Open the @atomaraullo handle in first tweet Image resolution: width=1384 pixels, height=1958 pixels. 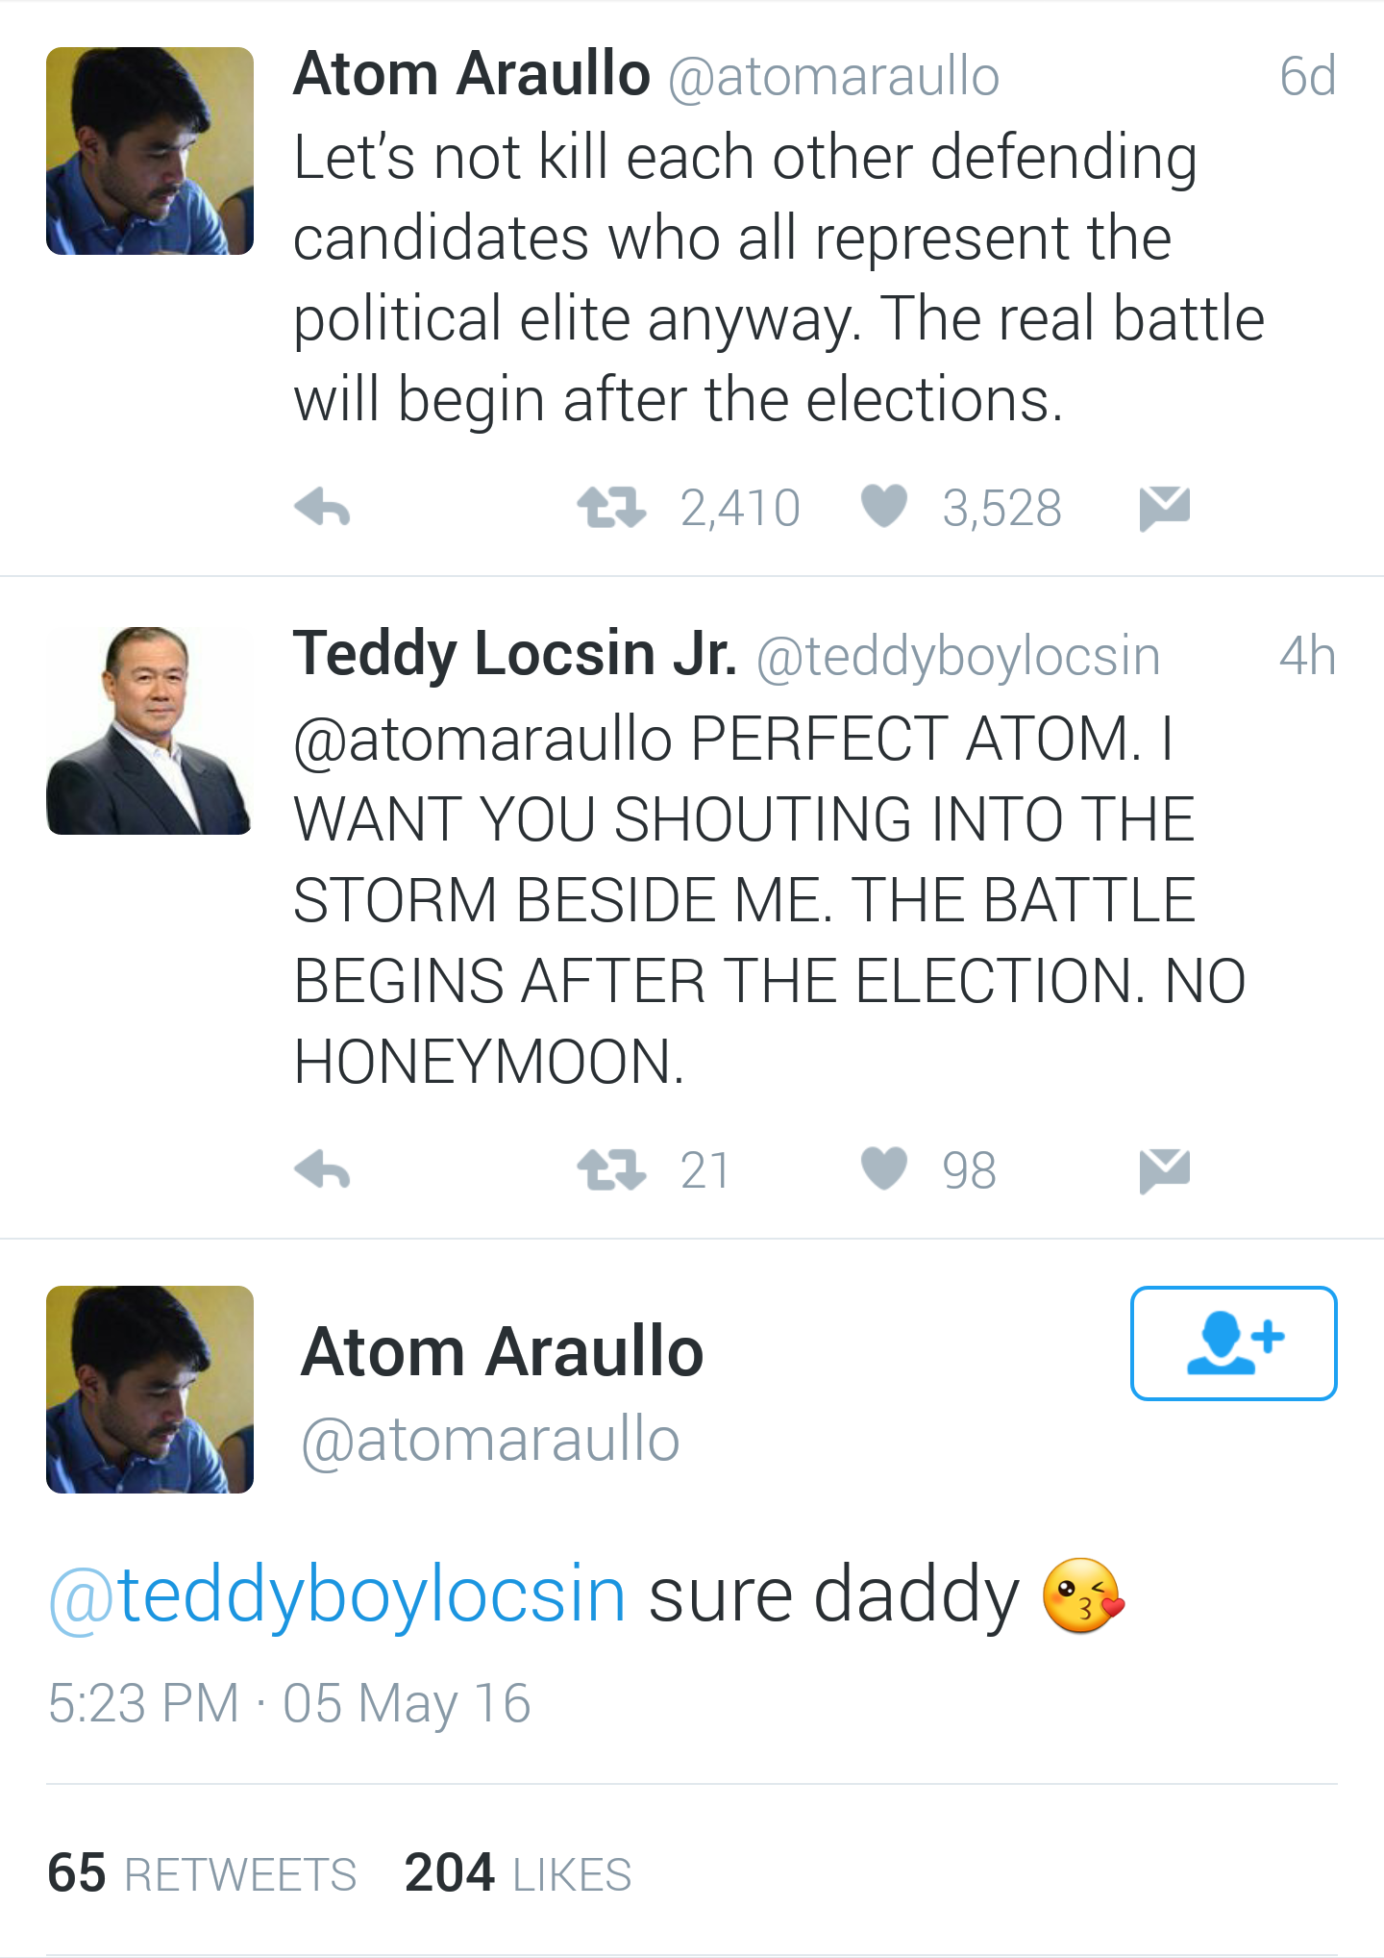pos(833,77)
